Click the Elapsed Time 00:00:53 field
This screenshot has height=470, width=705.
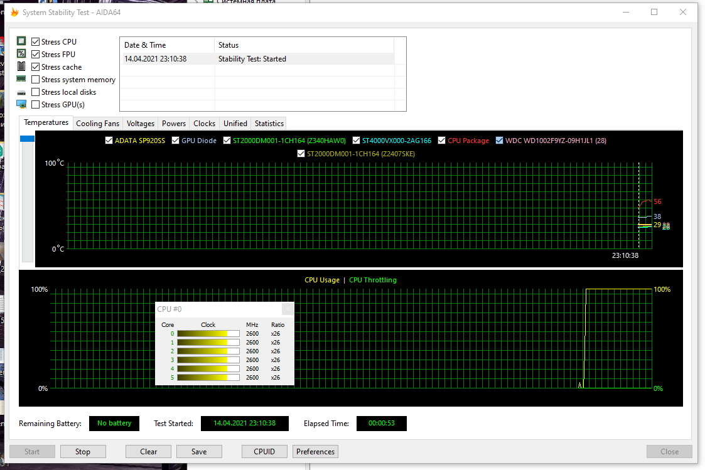click(x=382, y=424)
